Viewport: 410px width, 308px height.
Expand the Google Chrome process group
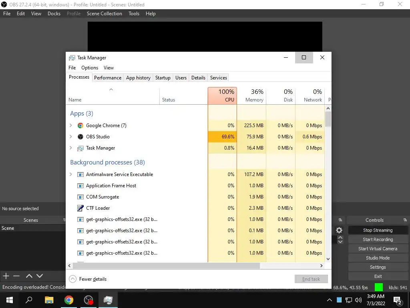pos(70,126)
